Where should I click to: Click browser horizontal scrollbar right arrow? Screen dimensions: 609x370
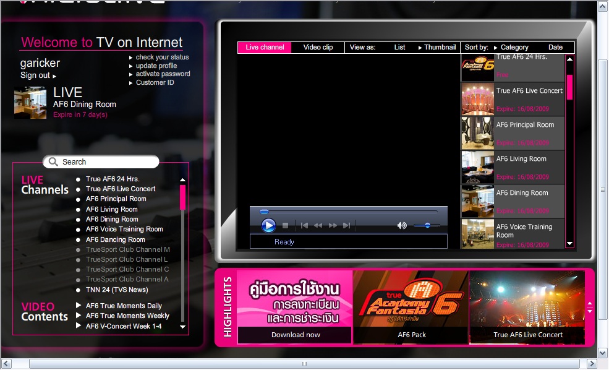click(x=592, y=364)
